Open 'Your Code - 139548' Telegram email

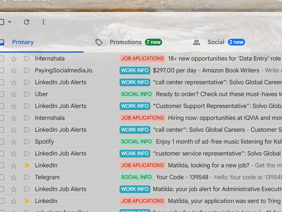pyautogui.click(x=182, y=178)
